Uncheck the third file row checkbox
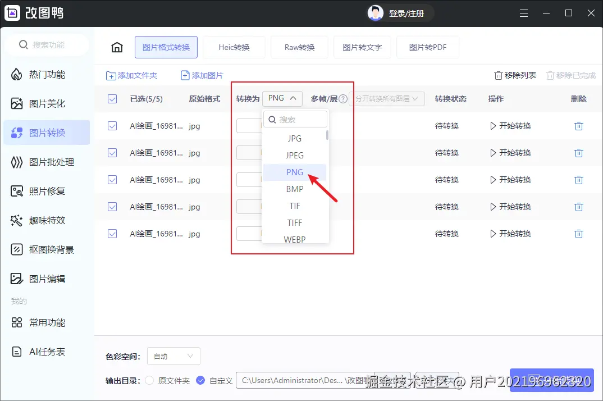The height and width of the screenshot is (401, 603). pos(112,180)
